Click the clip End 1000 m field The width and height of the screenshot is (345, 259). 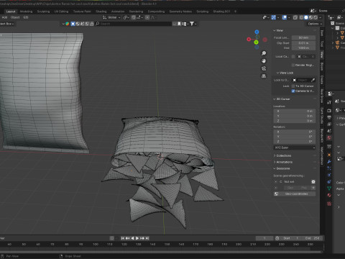tap(303, 48)
